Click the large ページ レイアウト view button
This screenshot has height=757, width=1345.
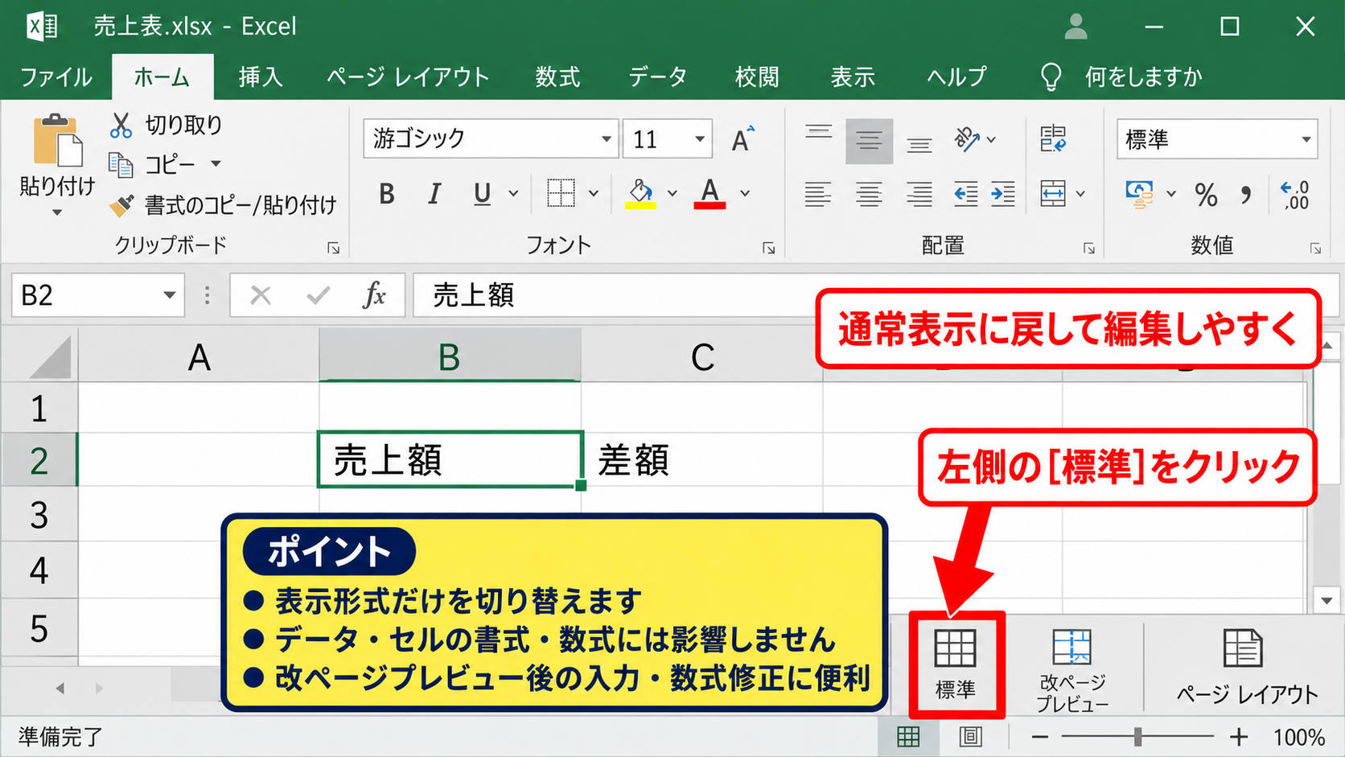coord(1246,668)
